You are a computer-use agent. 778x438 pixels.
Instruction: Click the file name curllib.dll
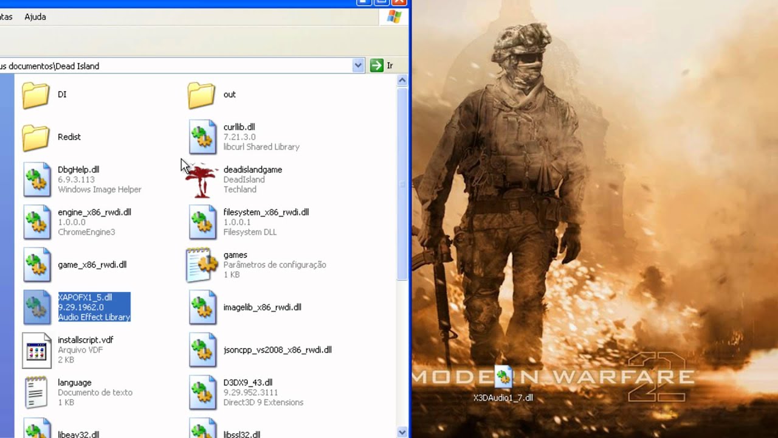(239, 127)
